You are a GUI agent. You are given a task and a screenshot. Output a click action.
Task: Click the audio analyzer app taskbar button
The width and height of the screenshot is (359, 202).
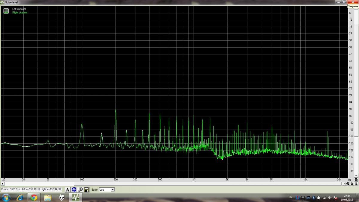pos(76,198)
